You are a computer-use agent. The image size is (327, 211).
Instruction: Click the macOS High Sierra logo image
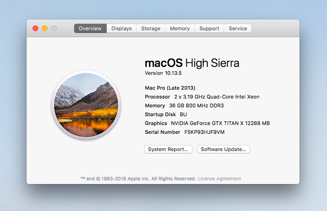click(86, 105)
